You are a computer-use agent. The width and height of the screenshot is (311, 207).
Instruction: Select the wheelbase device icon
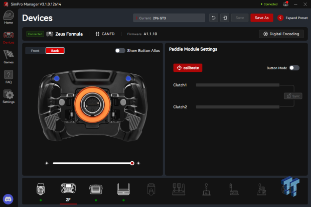click(41, 189)
